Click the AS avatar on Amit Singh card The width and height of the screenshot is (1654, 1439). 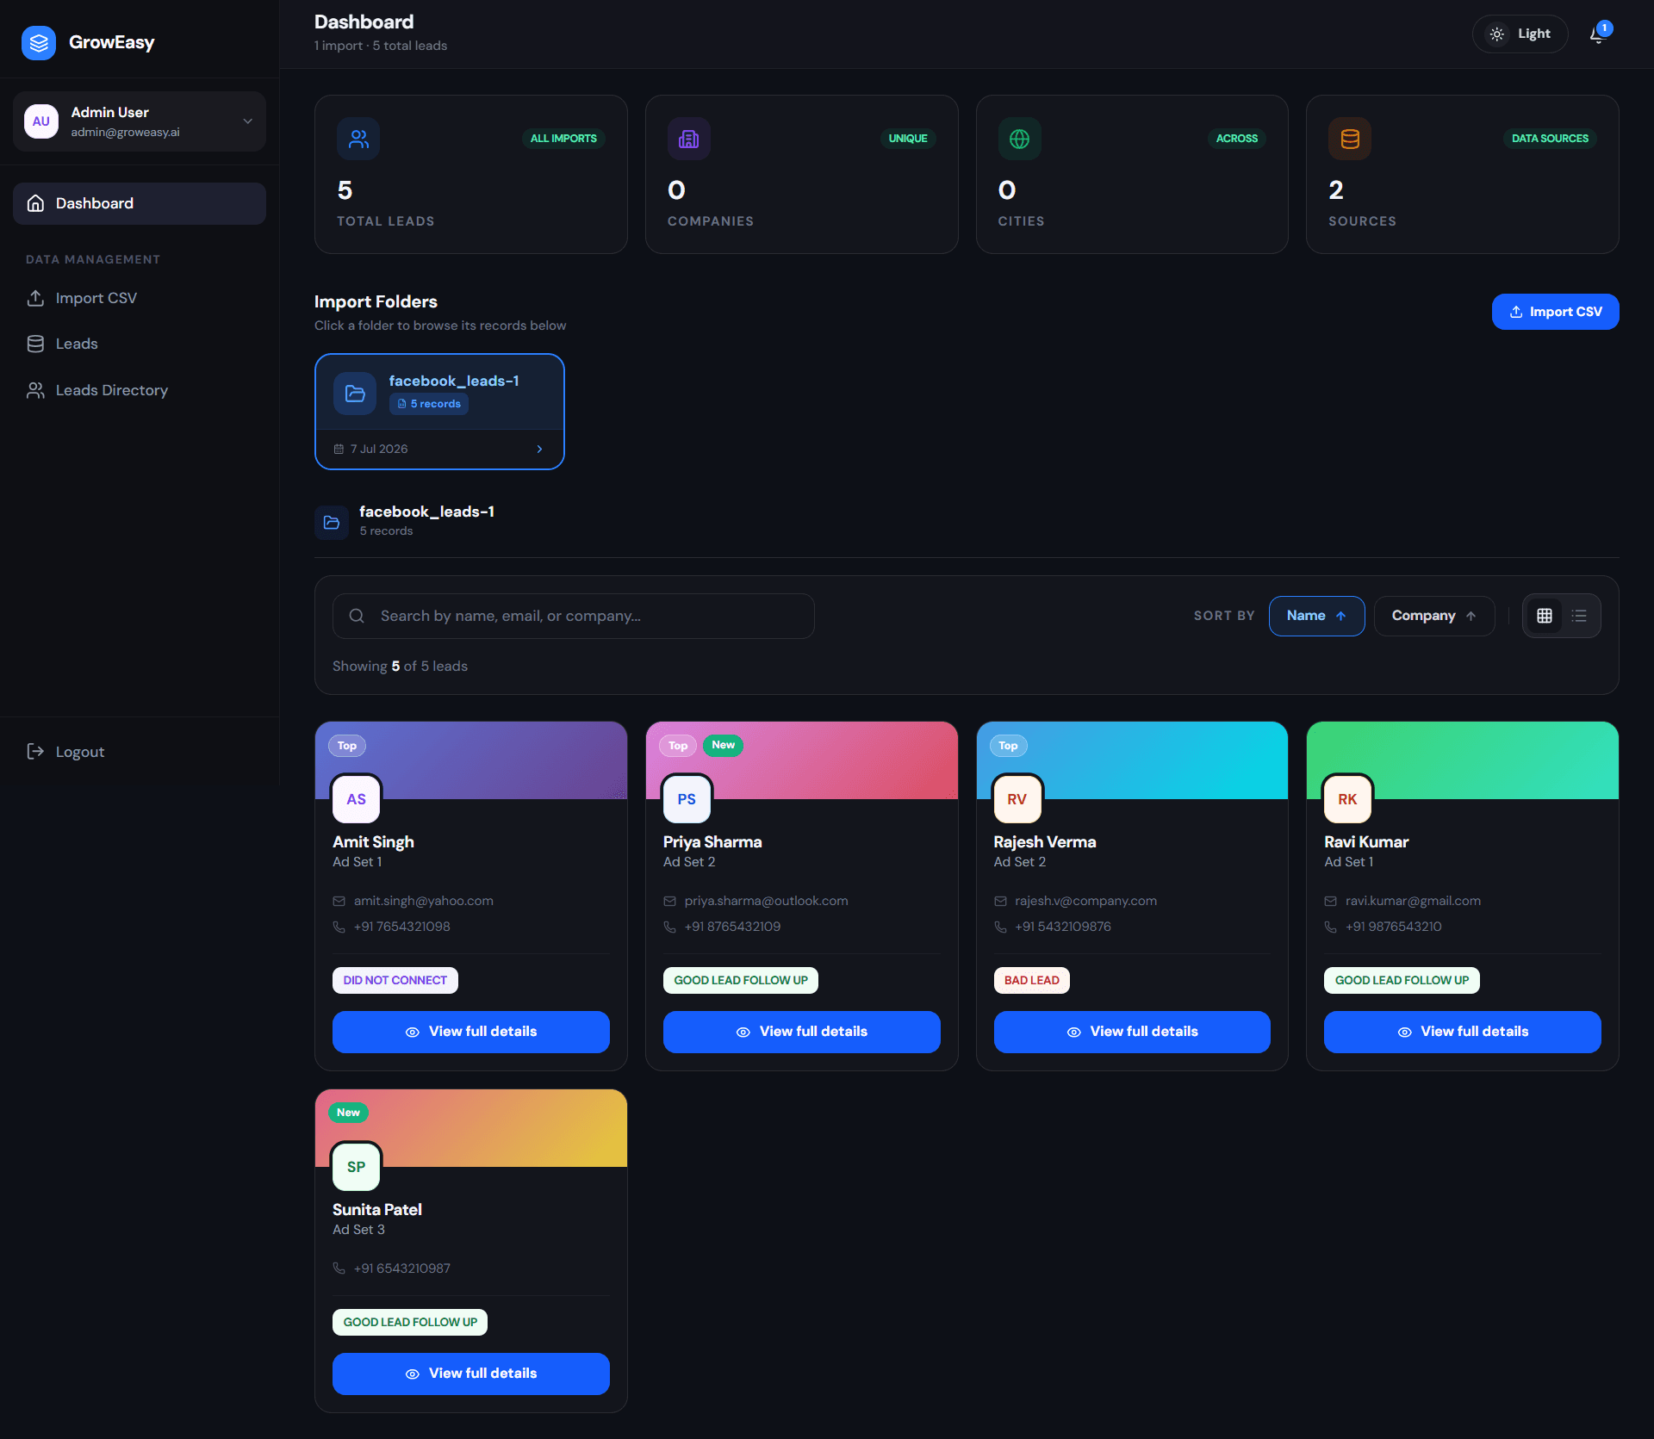point(356,799)
